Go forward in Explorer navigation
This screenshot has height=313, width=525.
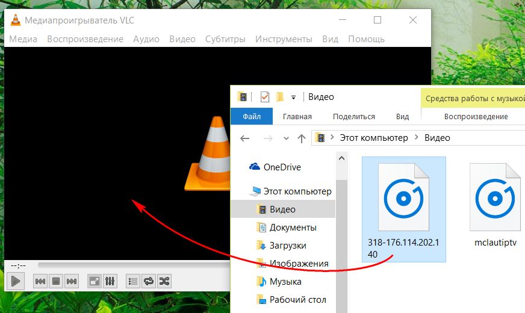[268, 138]
